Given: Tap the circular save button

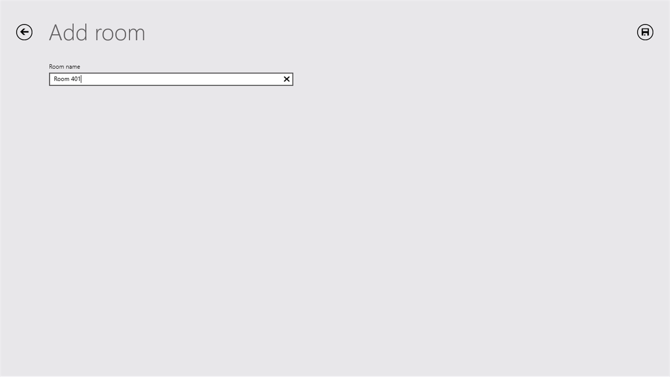Looking at the screenshot, I should click(645, 32).
